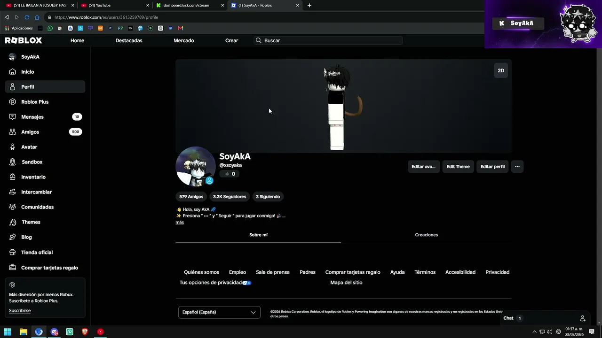Go back using the browser back arrow
Image resolution: width=602 pixels, height=338 pixels.
tap(7, 17)
